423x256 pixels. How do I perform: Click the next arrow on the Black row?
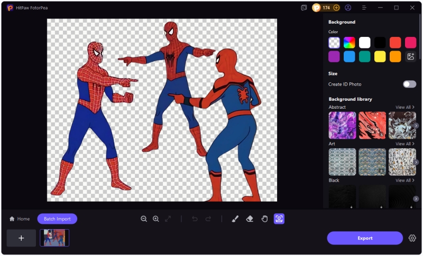point(416,199)
